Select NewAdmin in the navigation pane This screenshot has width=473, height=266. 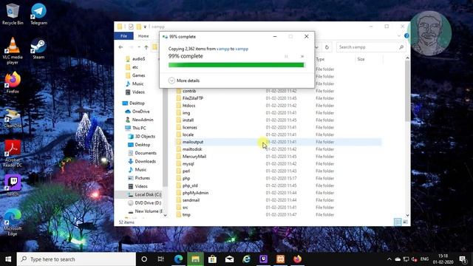[x=140, y=120]
